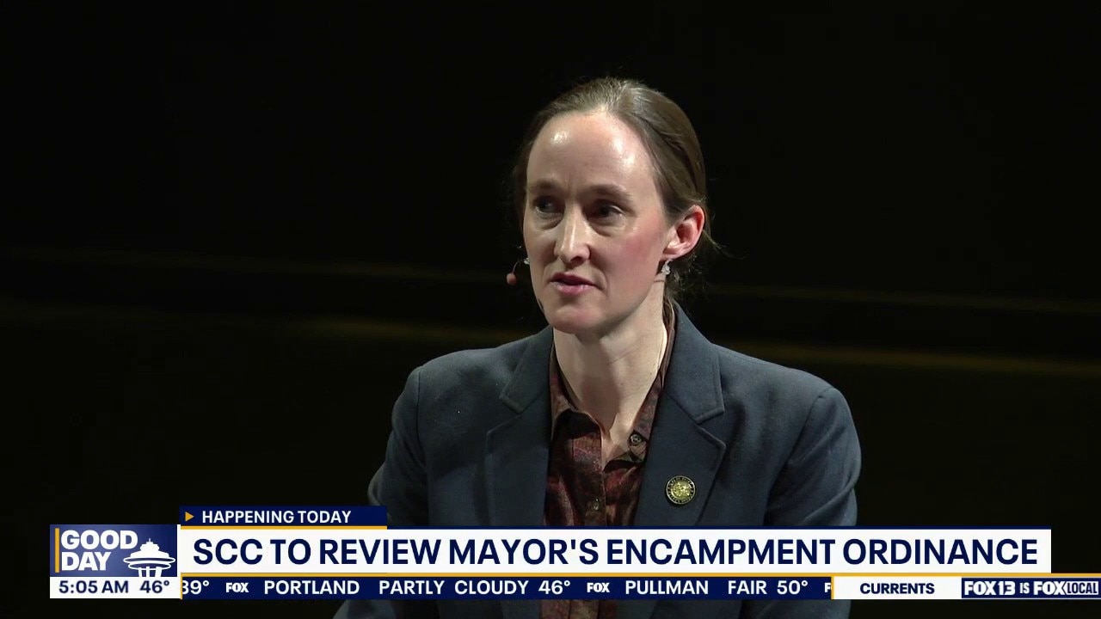Click the Partly Cloudy 46° forecast text
The height and width of the screenshot is (619, 1101).
(475, 588)
